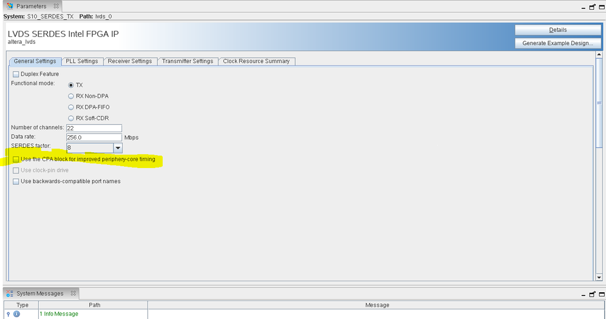Sort messages by the Path column header
The height and width of the screenshot is (319, 606).
[x=94, y=305]
